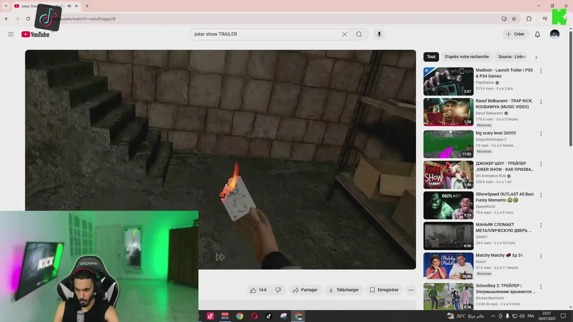Image resolution: width=573 pixels, height=322 pixels.
Task: Open options menu for Matchy Matchy Ep 51
Action: [x=541, y=256]
